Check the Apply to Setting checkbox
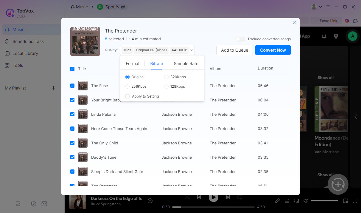Image resolution: width=361 pixels, height=213 pixels. (127, 96)
